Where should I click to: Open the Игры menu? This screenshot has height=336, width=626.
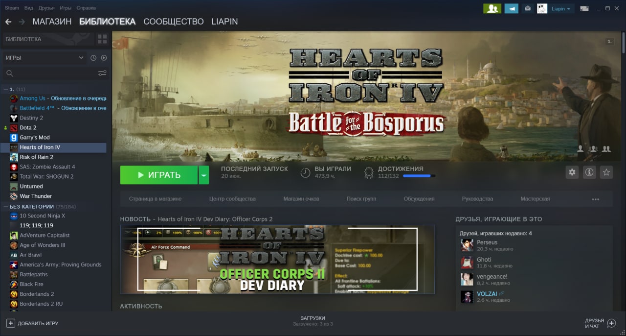pyautogui.click(x=65, y=8)
